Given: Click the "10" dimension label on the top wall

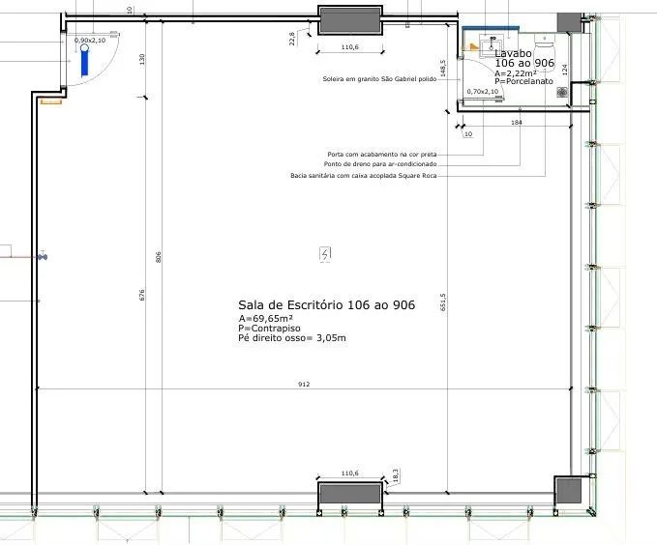Looking at the screenshot, I should click(130, 10).
